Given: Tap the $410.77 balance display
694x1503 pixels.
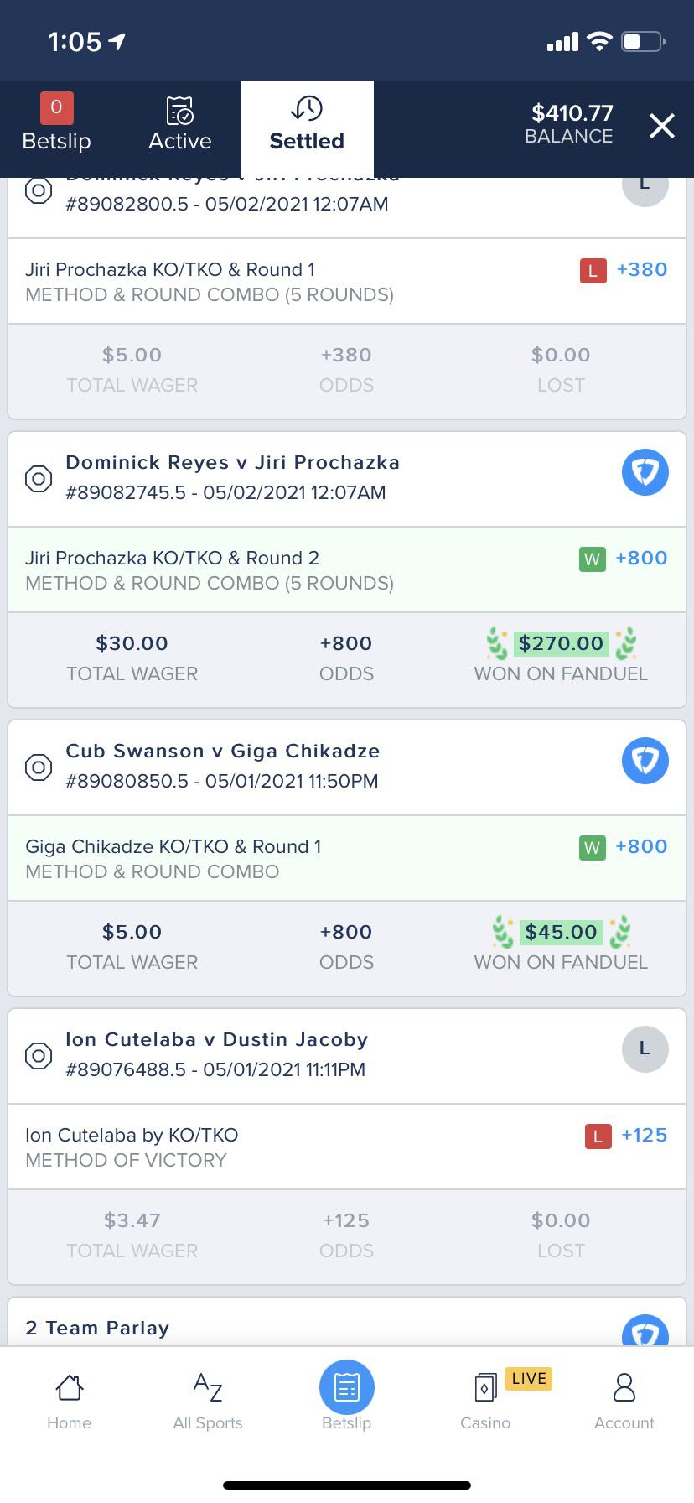Looking at the screenshot, I should (569, 124).
